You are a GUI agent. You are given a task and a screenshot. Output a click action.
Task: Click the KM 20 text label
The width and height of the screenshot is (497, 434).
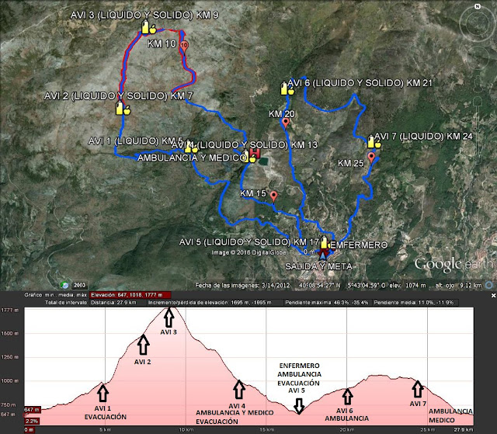pos(281,113)
